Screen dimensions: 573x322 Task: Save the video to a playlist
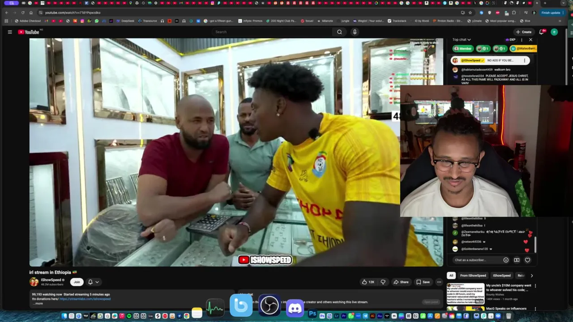(423, 282)
